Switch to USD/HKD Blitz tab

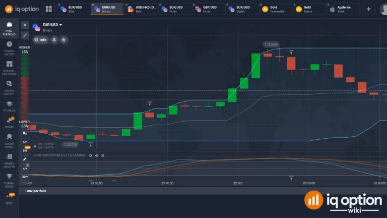141,9
